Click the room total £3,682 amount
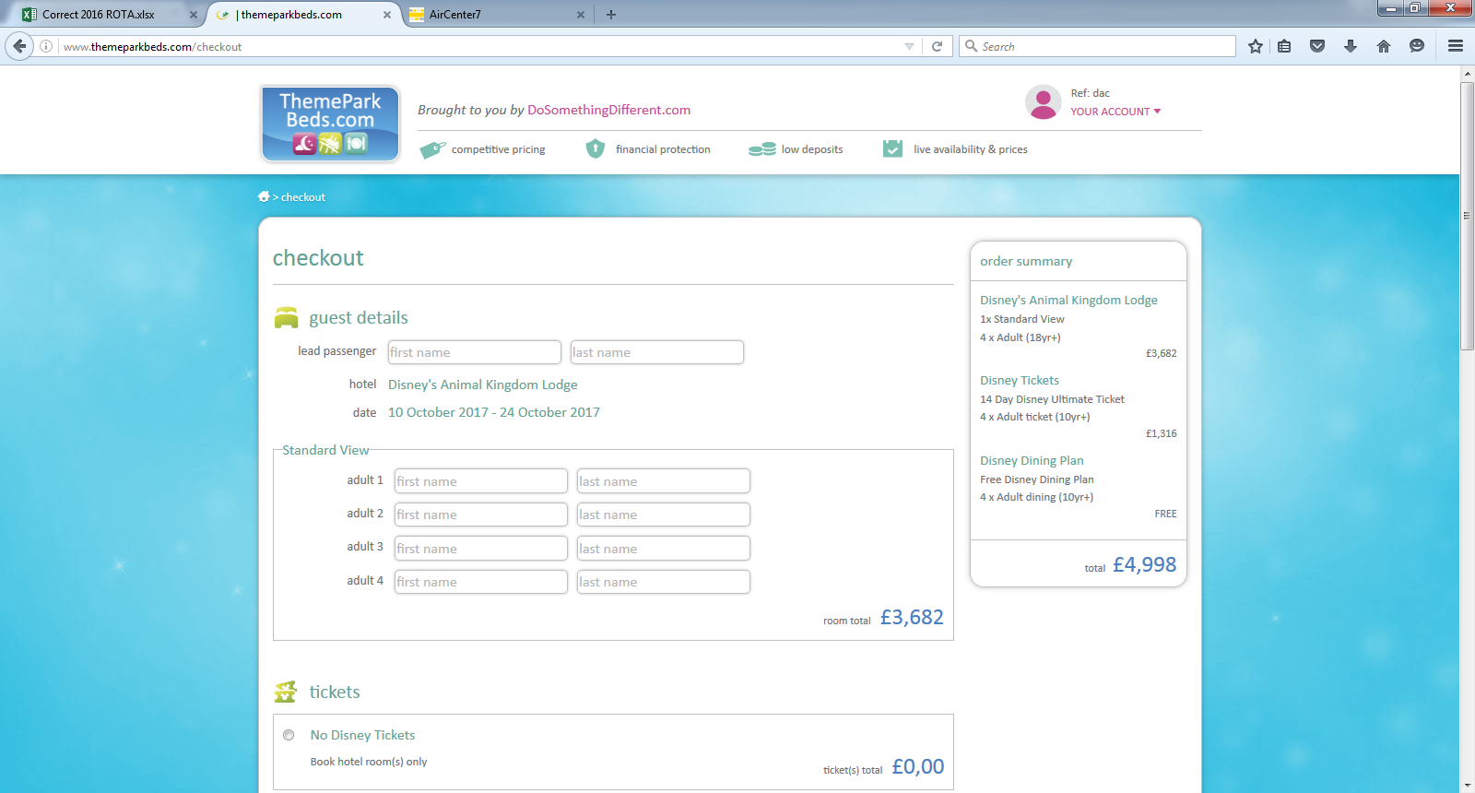Viewport: 1475px width, 793px height. coord(912,617)
